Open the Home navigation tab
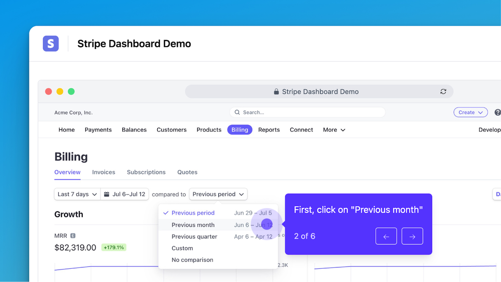The width and height of the screenshot is (501, 282). point(67,130)
